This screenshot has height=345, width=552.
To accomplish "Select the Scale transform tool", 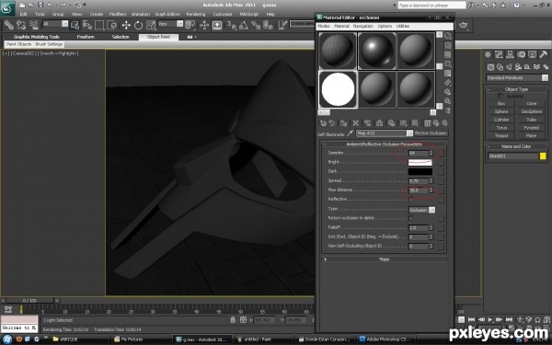I will (x=151, y=25).
